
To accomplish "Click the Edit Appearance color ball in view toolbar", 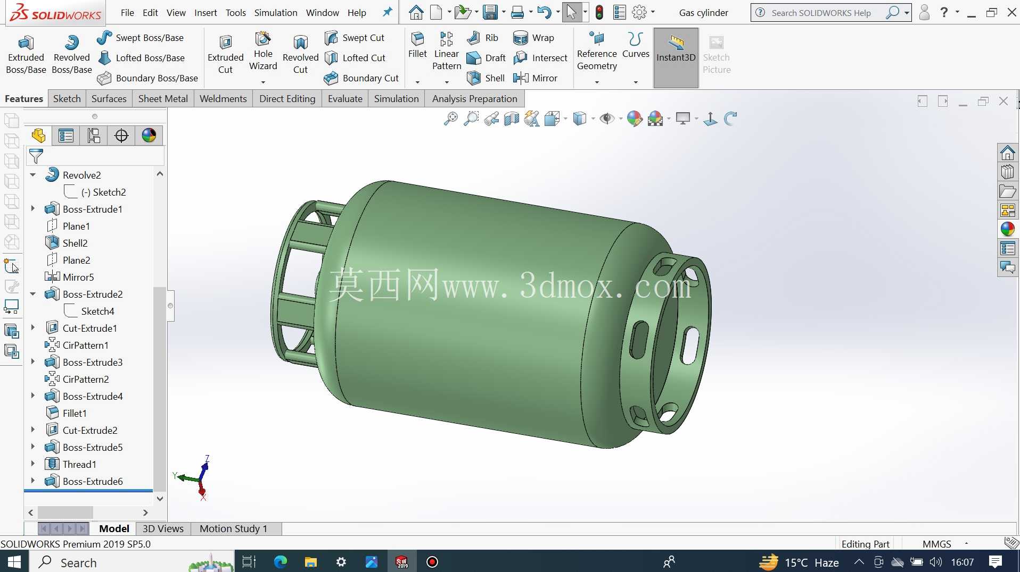I will 634,119.
